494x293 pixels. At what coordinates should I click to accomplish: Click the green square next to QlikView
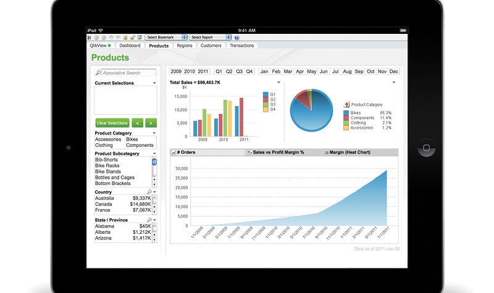point(109,45)
